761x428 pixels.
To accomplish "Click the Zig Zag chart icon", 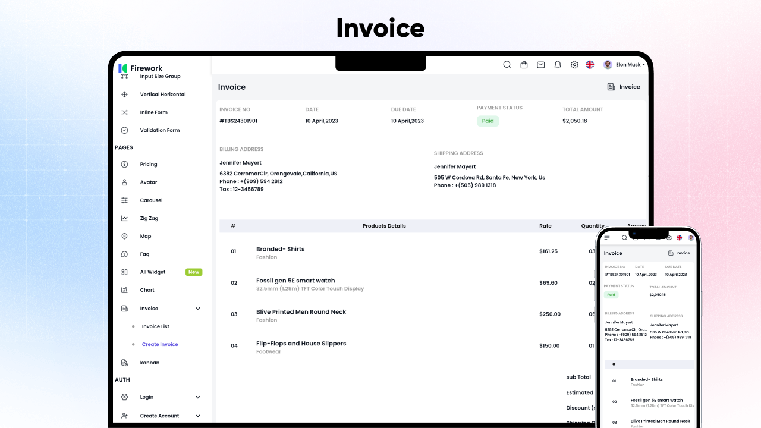I will (124, 218).
